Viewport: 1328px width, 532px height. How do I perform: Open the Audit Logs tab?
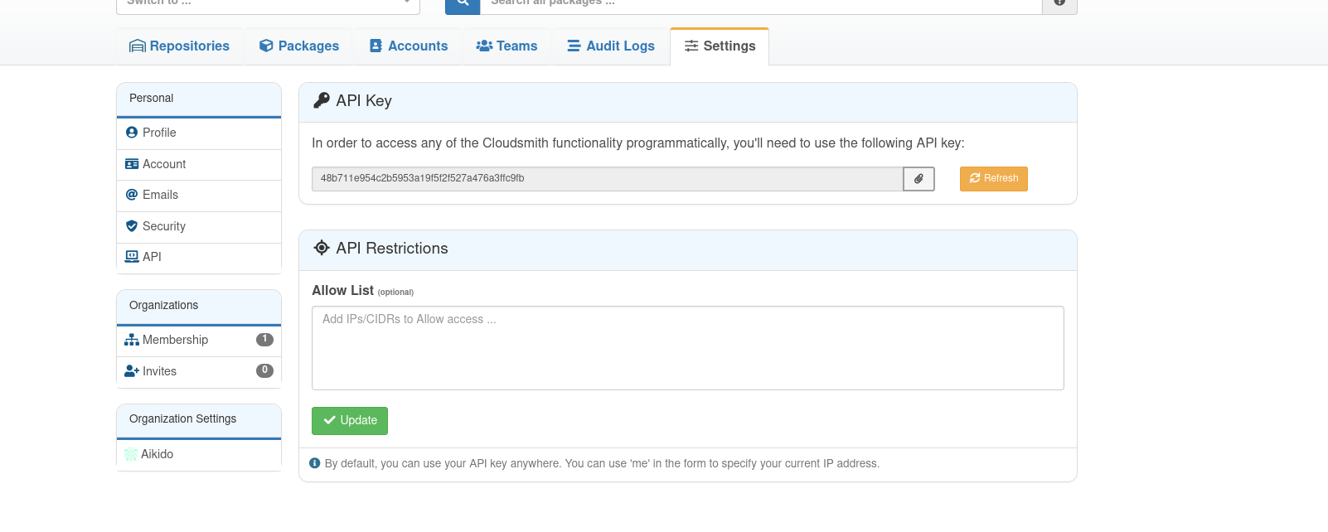[x=611, y=46]
